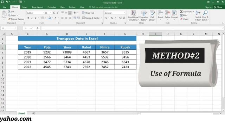
Task: Open the font name Calibri dropdown
Action: [44, 13]
